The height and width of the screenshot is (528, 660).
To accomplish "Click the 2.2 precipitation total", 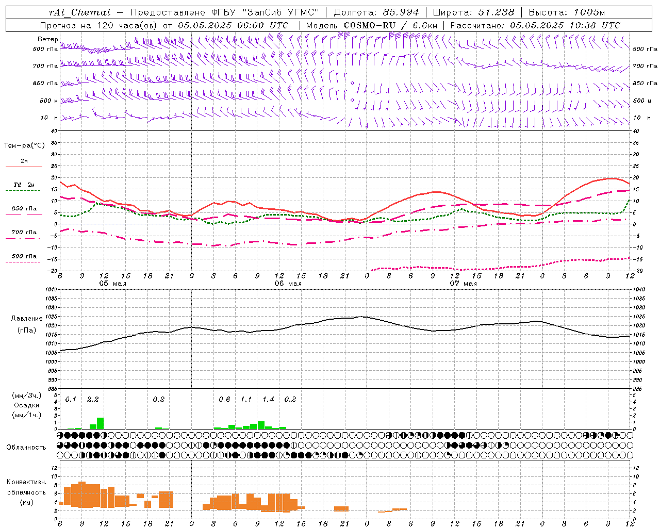I will click(x=93, y=399).
